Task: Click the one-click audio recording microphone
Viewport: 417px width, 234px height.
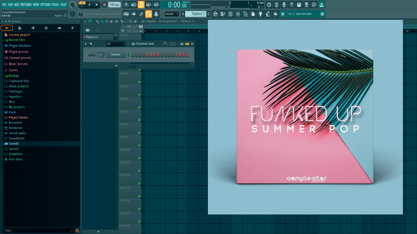Action: point(284,5)
